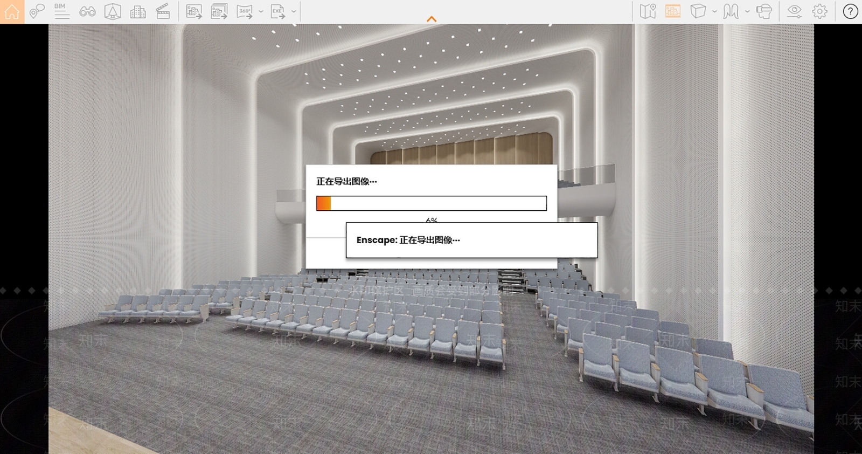Open the asset library cone icon
The width and height of the screenshot is (862, 454).
click(x=113, y=11)
